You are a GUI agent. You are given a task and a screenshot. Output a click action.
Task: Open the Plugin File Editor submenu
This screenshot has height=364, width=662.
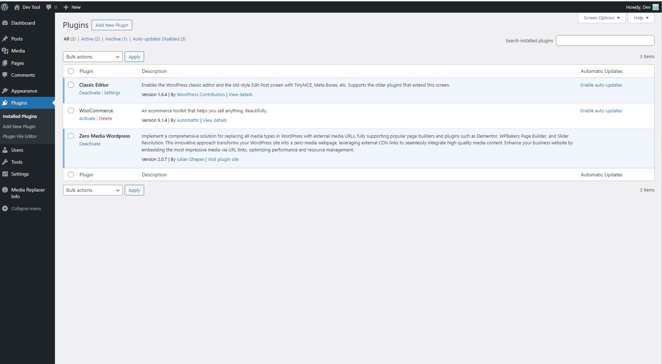(x=20, y=136)
